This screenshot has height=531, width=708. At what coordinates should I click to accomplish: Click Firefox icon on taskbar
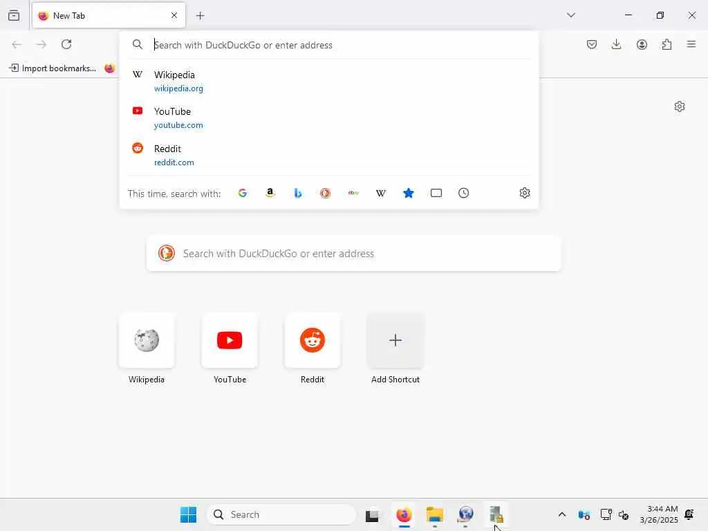pos(404,514)
